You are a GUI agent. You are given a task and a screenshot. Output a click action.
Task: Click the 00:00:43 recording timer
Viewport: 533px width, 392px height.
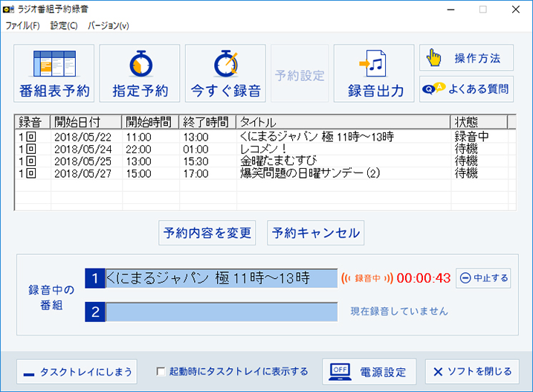[x=424, y=278]
